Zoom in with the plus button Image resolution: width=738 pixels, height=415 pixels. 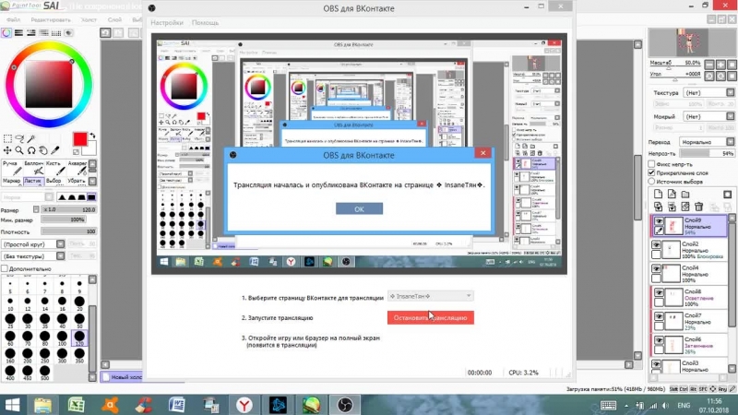pyautogui.click(x=720, y=65)
